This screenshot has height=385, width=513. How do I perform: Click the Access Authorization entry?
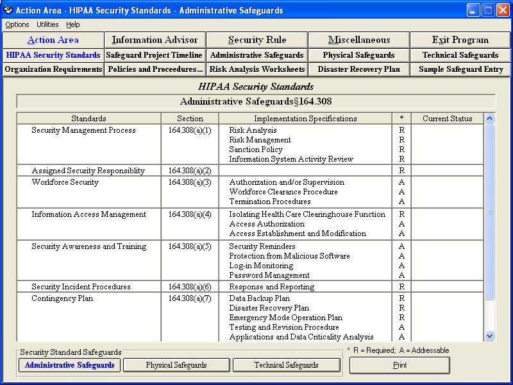(x=267, y=224)
